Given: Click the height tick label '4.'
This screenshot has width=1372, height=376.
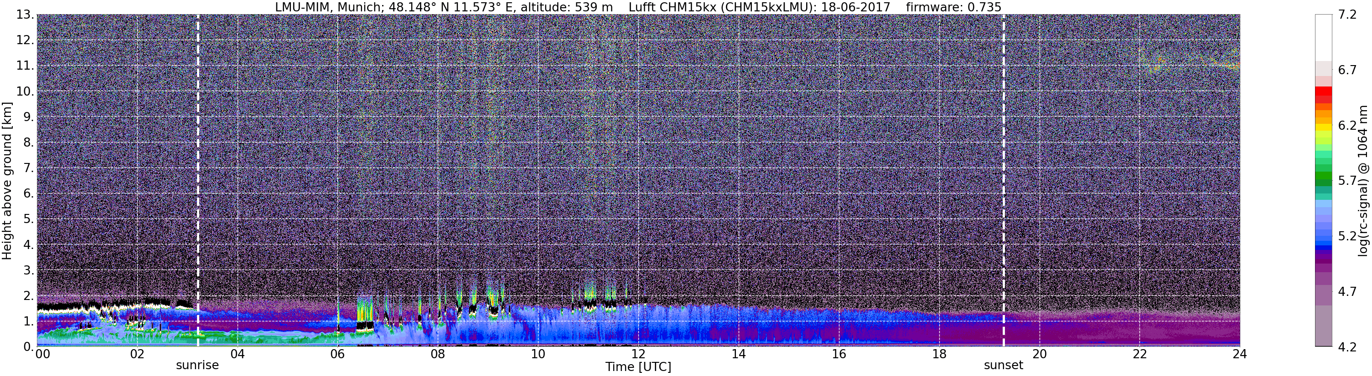Looking at the screenshot, I should (29, 244).
